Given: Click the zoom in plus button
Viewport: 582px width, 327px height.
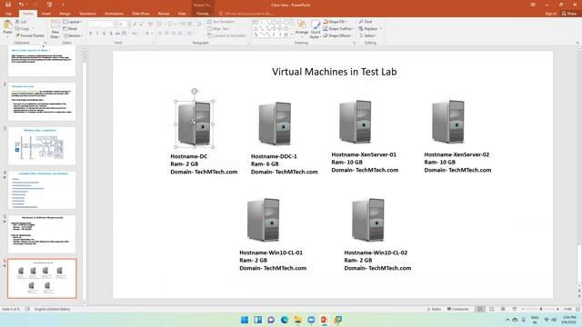Looking at the screenshot, I should click(557, 309).
